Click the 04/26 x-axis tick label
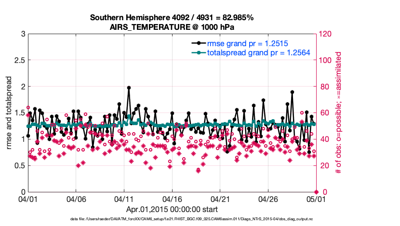This screenshot has height=226, width=400. [268, 199]
